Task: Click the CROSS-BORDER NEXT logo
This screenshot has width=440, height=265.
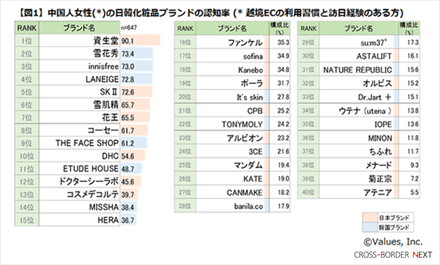Action: click(393, 255)
